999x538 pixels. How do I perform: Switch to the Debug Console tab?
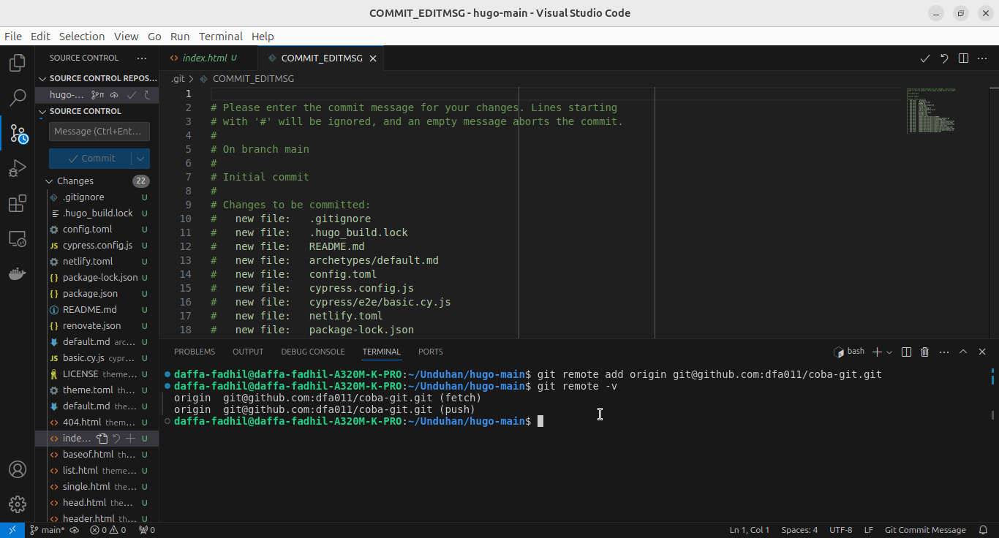pyautogui.click(x=313, y=352)
